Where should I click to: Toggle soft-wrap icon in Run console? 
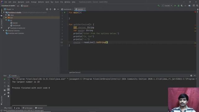8,86
